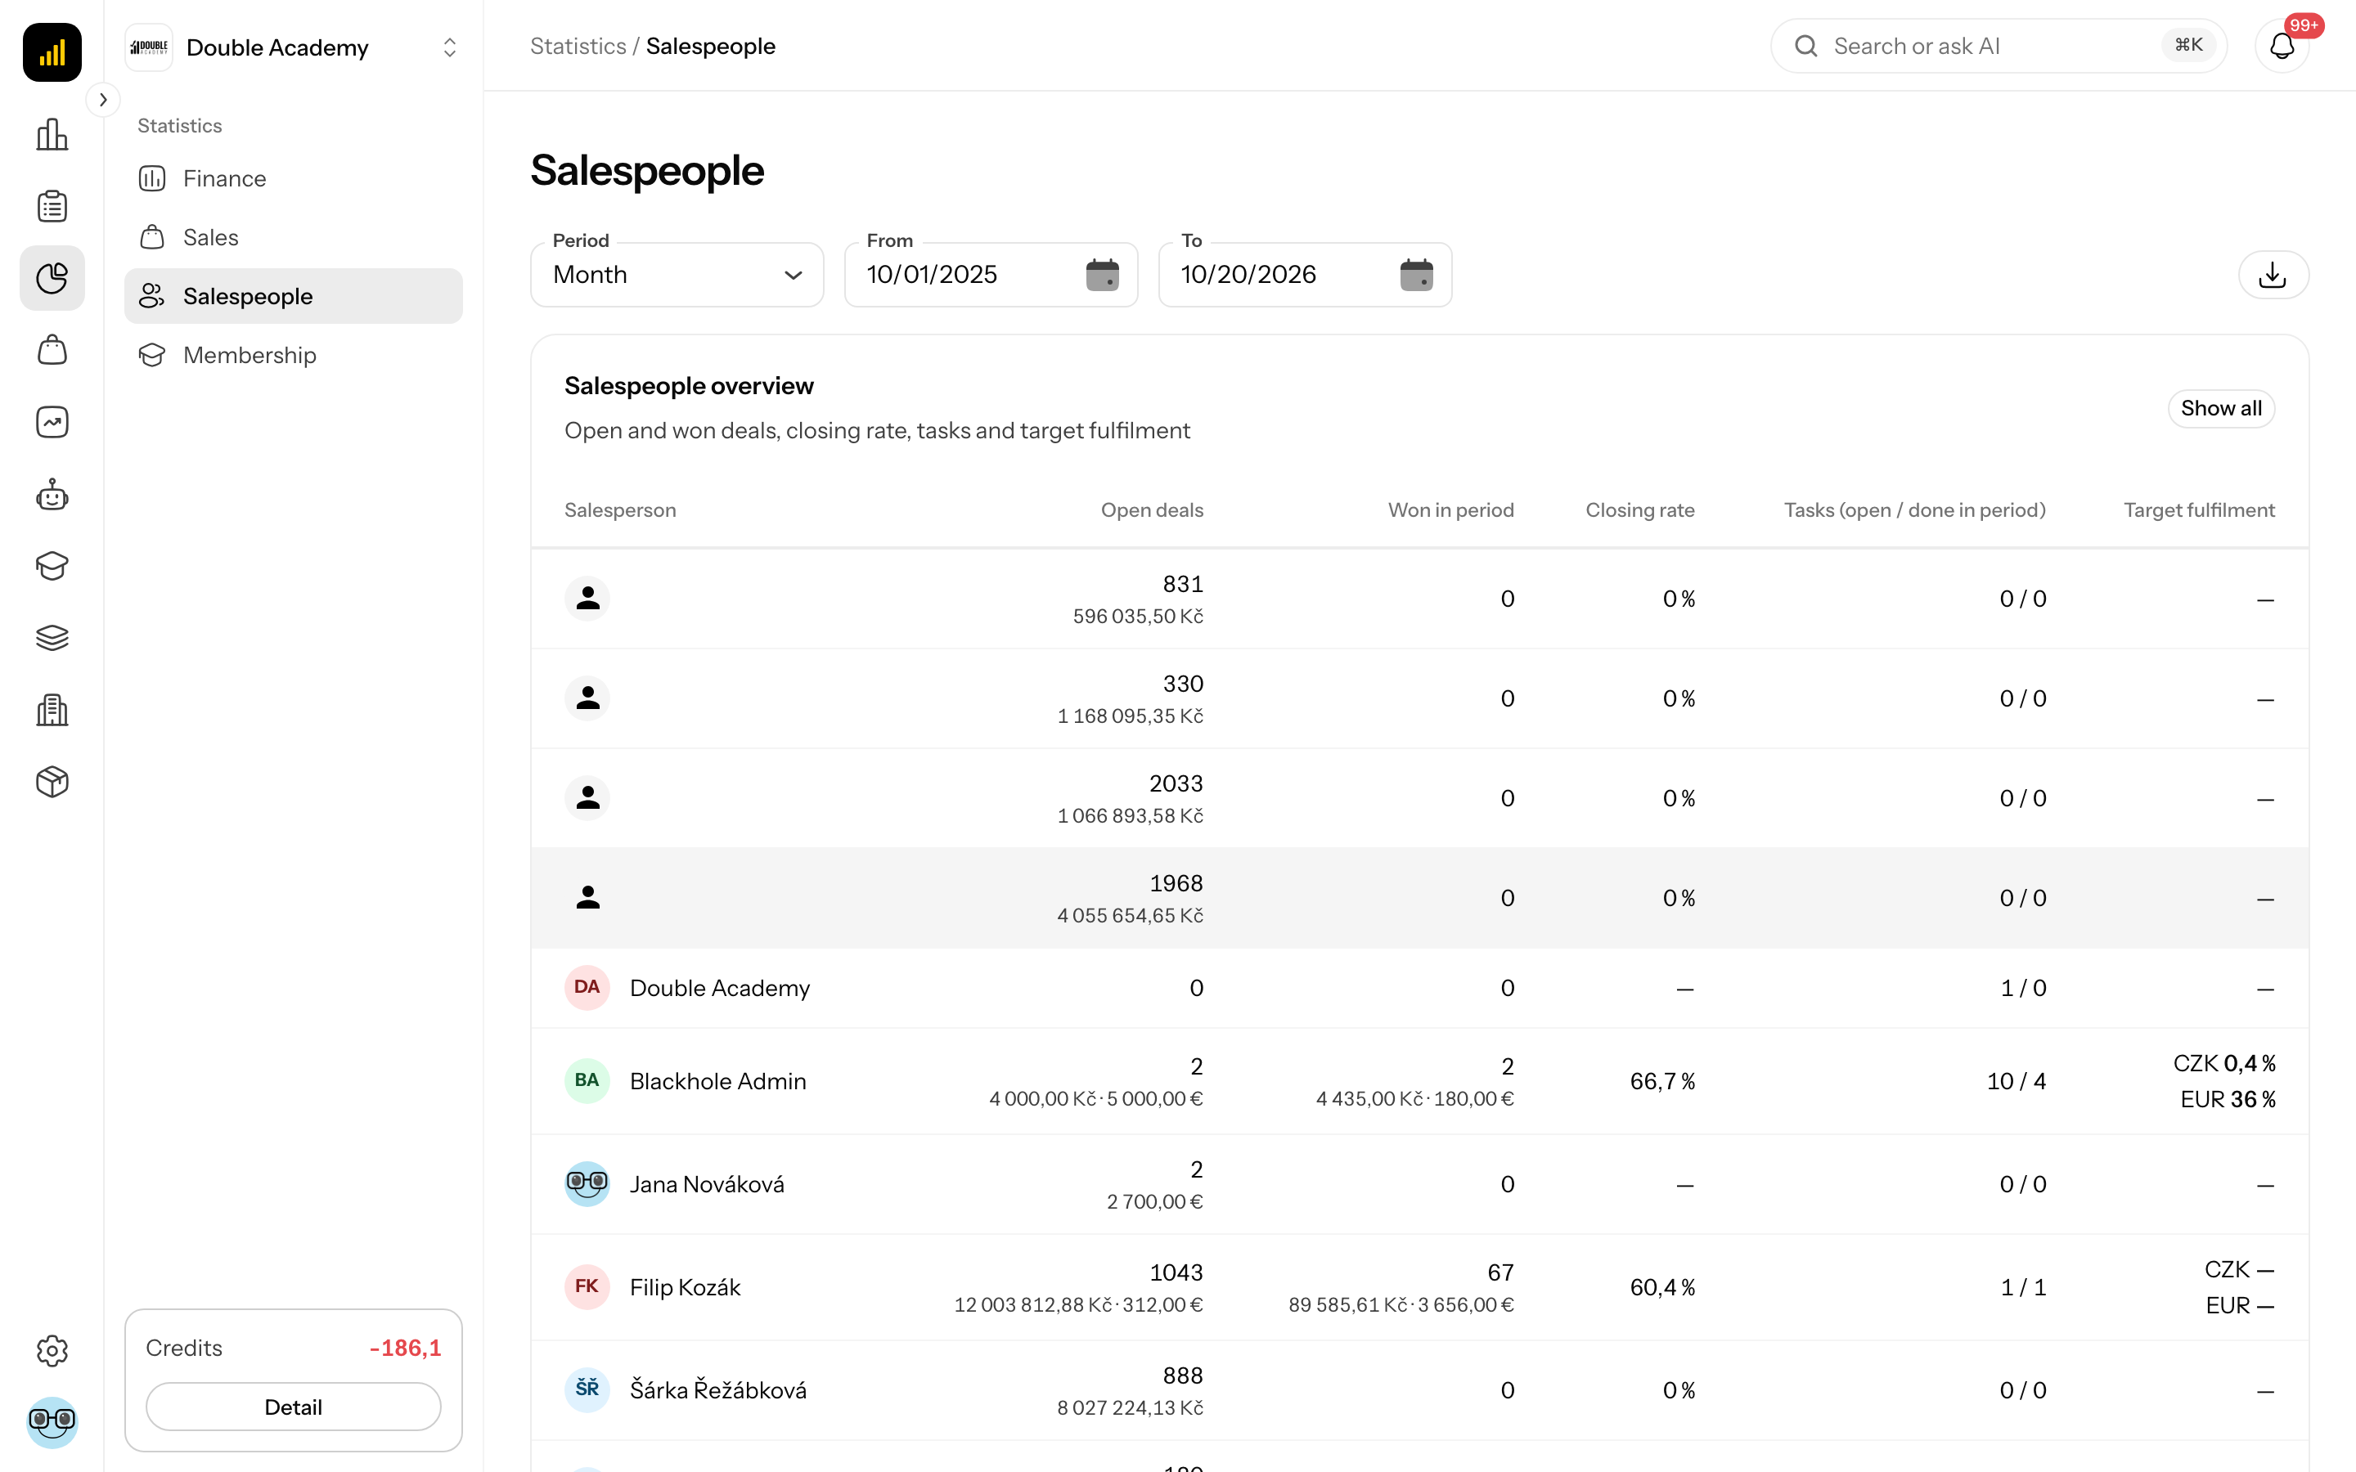Viewport: 2356px width, 1472px height.
Task: Select Šárka Řežábková in the table
Action: coord(717,1390)
